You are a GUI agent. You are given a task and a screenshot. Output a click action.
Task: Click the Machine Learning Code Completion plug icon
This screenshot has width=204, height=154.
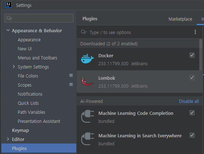88,116
